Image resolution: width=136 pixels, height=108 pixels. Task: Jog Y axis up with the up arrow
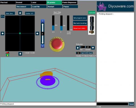pyautogui.click(x=20, y=13)
